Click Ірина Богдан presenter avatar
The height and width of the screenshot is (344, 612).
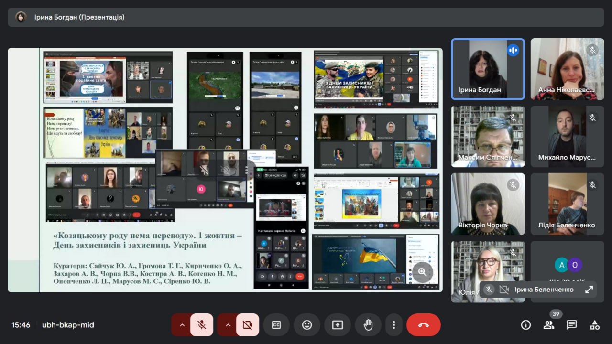[x=21, y=17]
